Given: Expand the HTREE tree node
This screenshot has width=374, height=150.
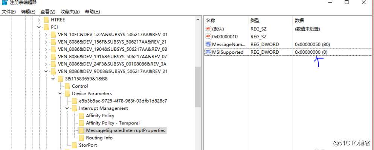Looking at the screenshot, I should (x=39, y=20).
